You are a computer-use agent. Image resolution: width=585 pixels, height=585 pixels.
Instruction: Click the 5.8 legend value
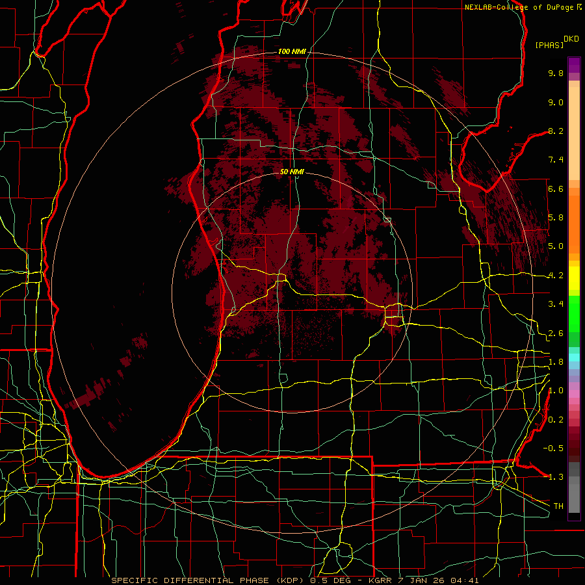[x=556, y=218]
